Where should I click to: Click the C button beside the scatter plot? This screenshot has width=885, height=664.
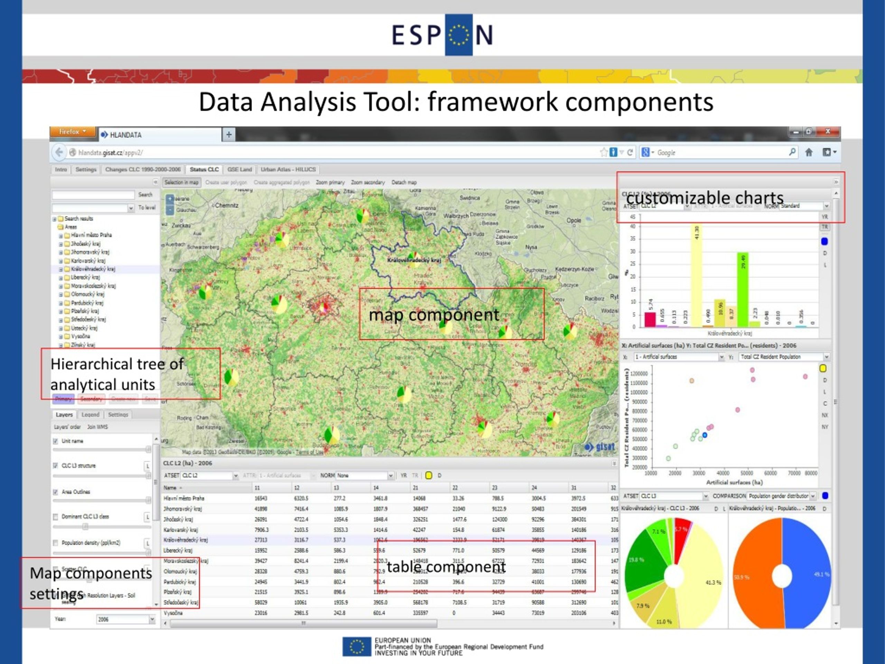825,404
